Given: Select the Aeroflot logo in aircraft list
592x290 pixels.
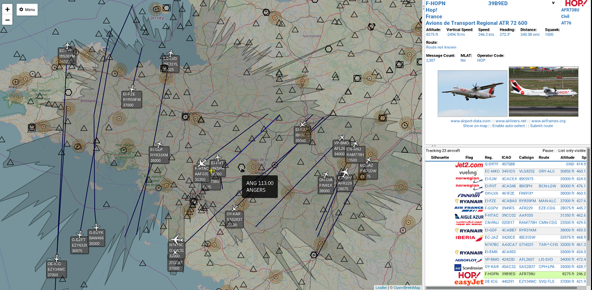Looking at the screenshot, I should pyautogui.click(x=470, y=260).
